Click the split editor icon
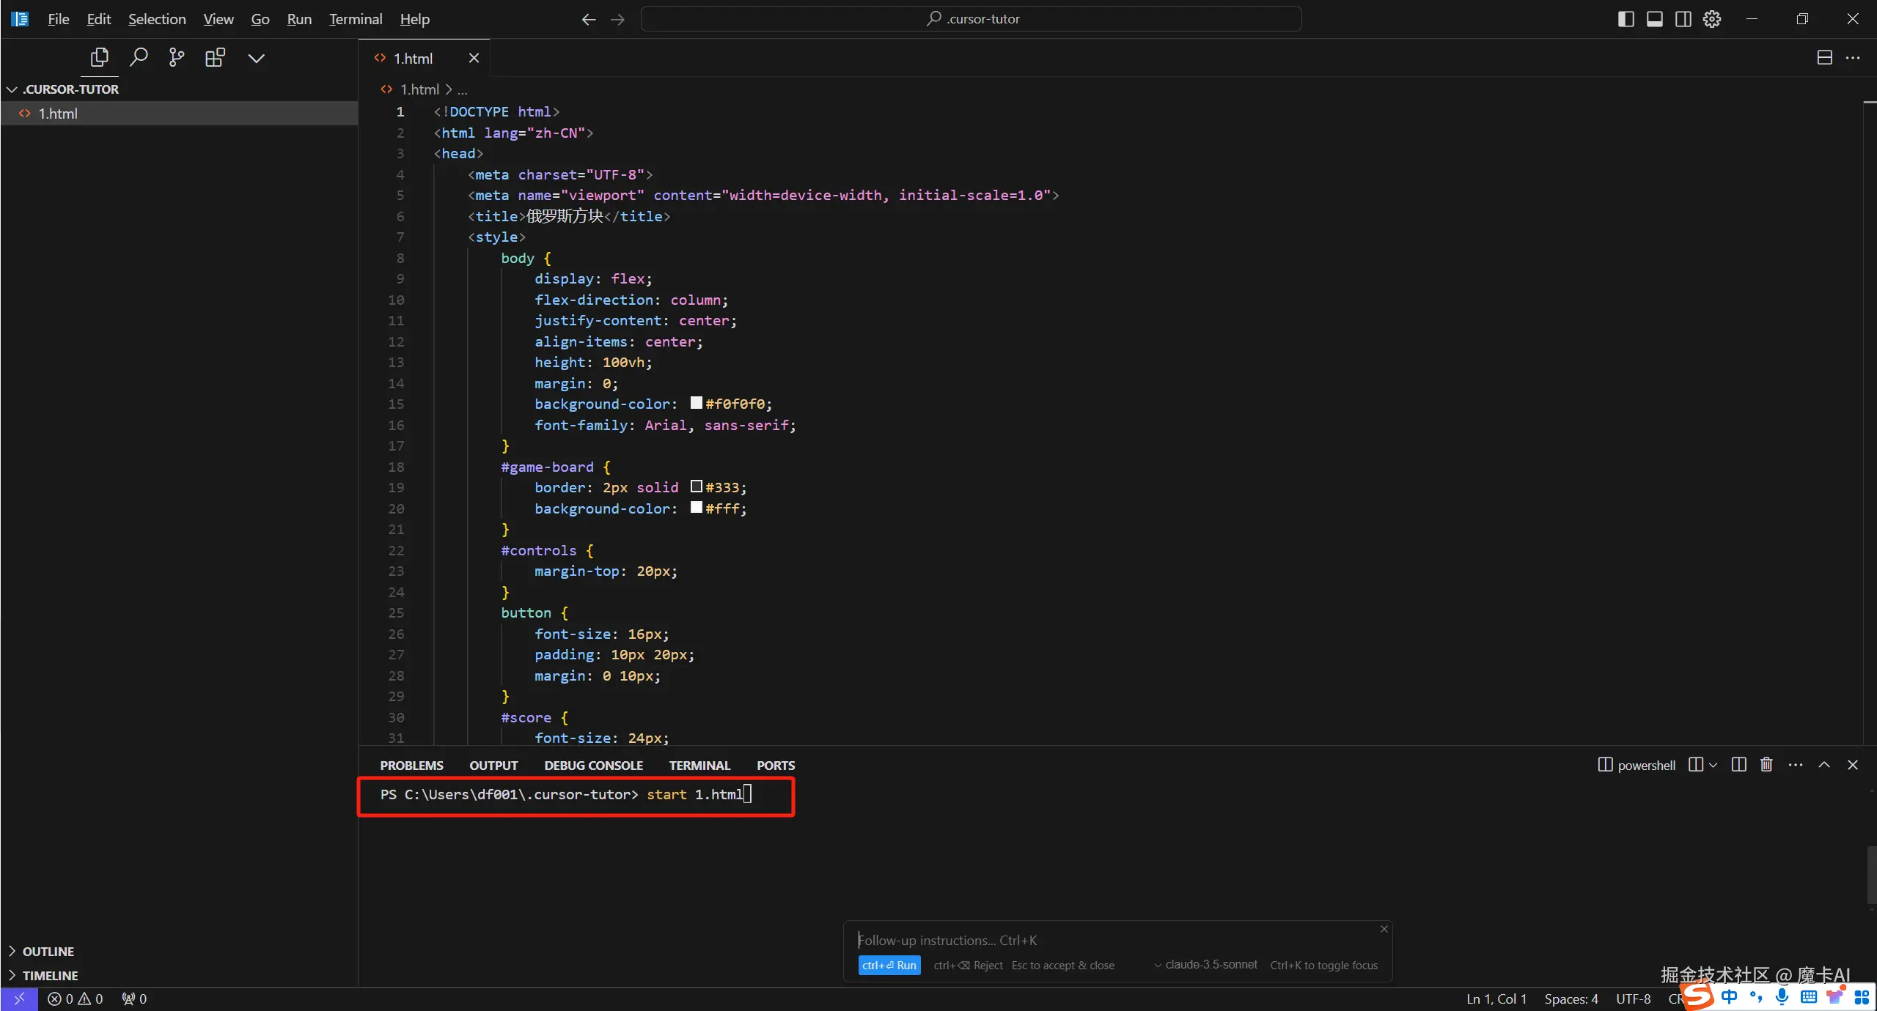 [x=1824, y=58]
